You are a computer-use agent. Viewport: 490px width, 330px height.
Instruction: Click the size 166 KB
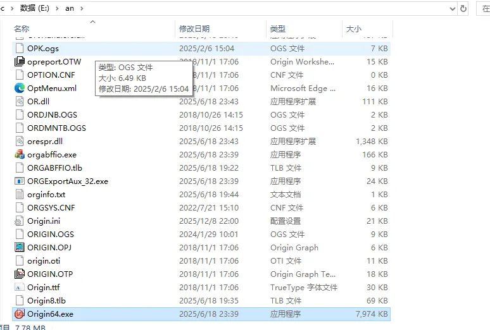(x=375, y=155)
